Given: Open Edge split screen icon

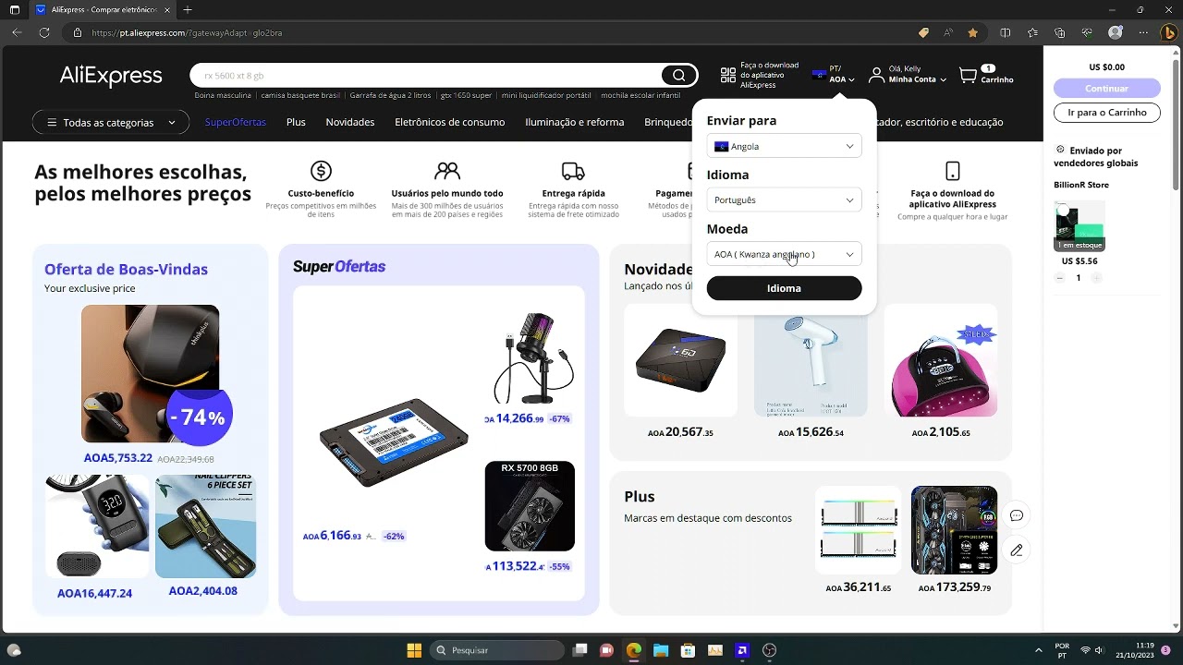Looking at the screenshot, I should [1006, 32].
